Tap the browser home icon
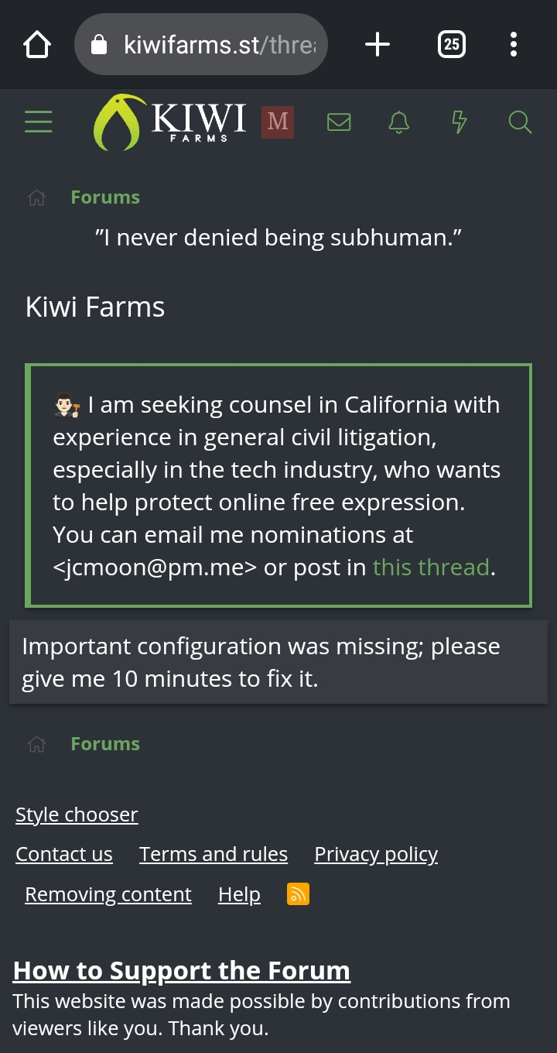 pyautogui.click(x=37, y=45)
